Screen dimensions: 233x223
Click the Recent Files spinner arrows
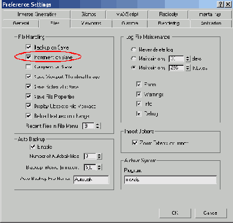tap(97, 126)
